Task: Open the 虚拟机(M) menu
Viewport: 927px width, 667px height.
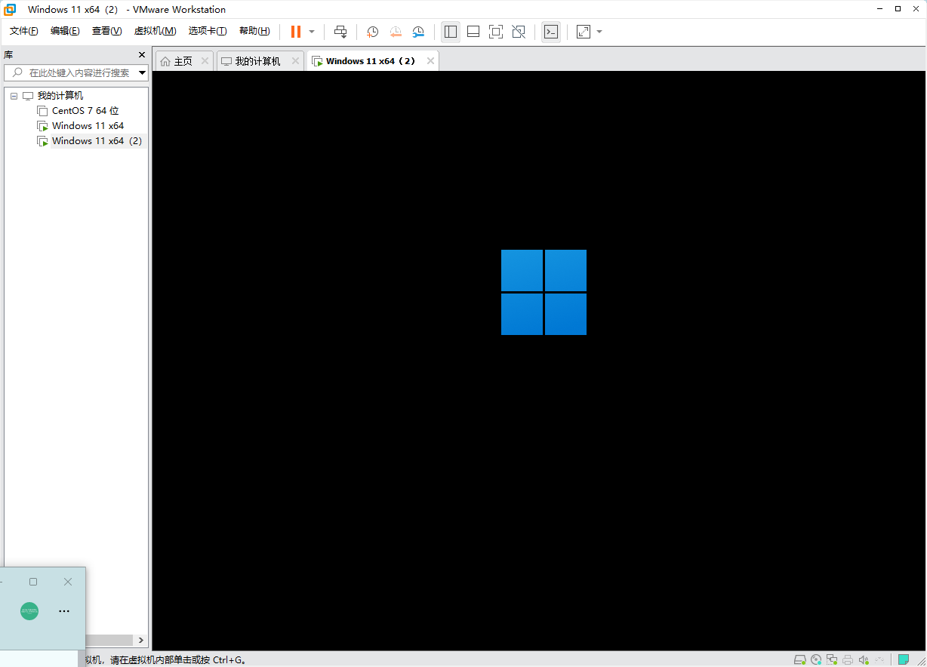Action: point(155,31)
